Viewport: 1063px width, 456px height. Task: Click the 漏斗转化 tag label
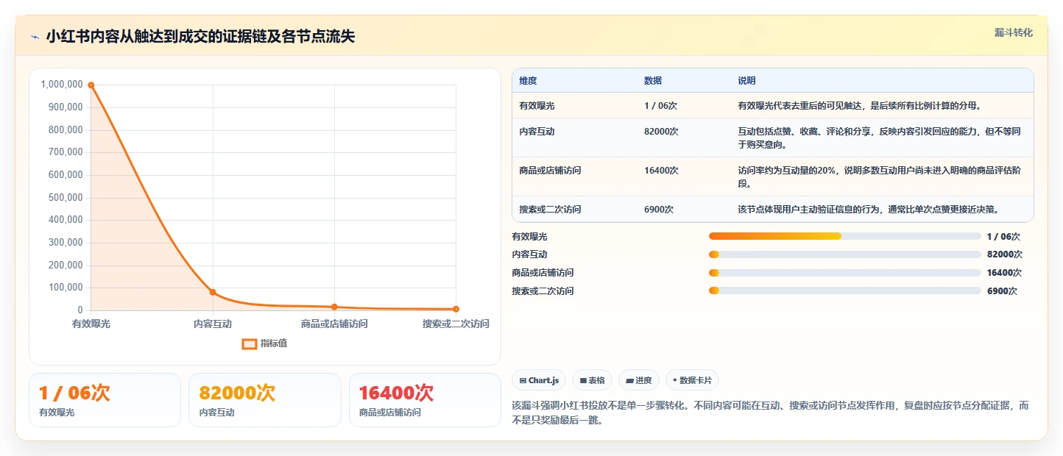point(1014,33)
